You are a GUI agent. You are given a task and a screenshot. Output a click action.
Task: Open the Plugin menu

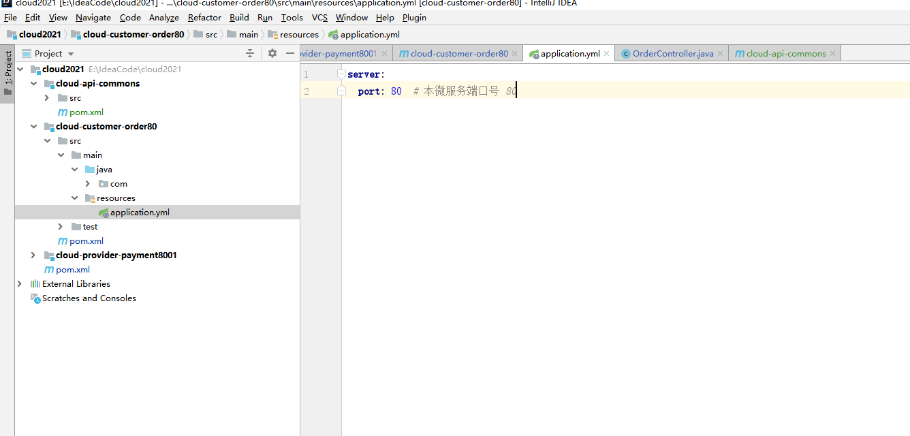click(414, 18)
